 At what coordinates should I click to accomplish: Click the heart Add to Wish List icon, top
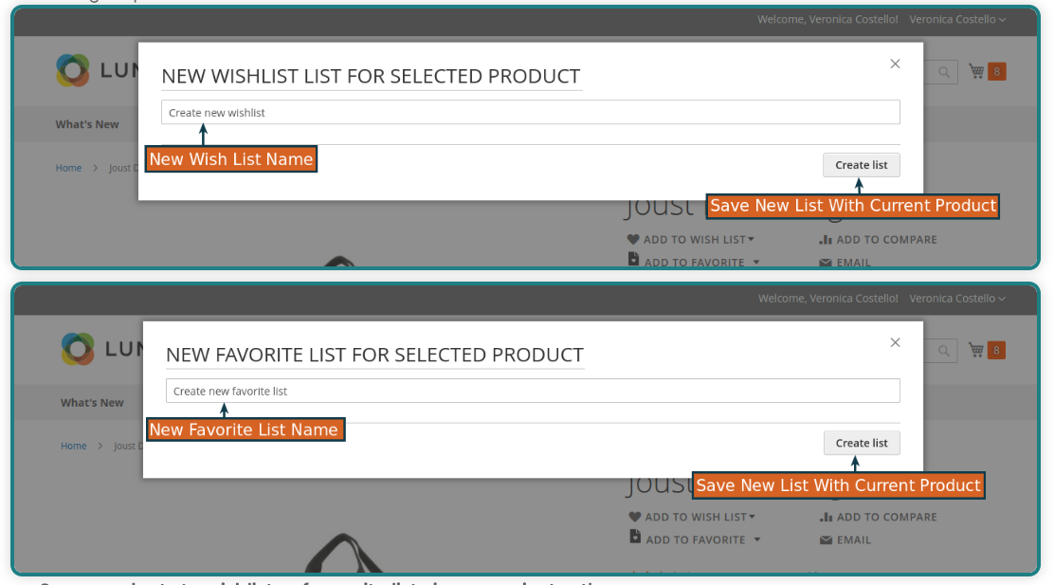tap(632, 239)
